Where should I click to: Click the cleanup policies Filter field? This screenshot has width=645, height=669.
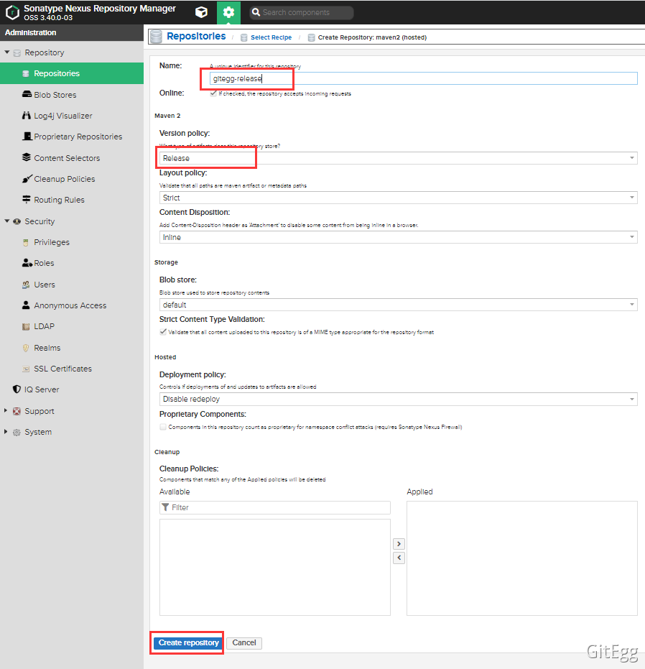(x=274, y=507)
